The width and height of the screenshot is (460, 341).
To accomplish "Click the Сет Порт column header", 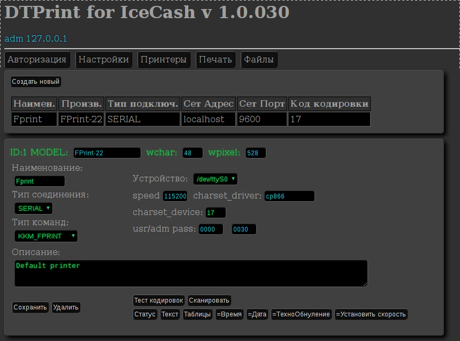I will click(262, 104).
